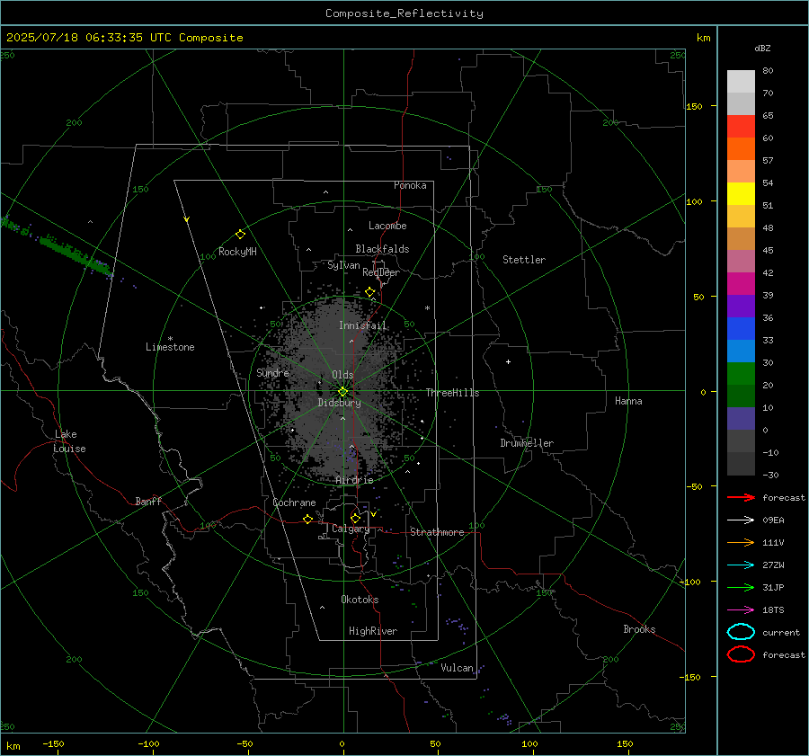Select the magenta 42 dBZ color swatch
This screenshot has height=756, width=809.
click(741, 283)
